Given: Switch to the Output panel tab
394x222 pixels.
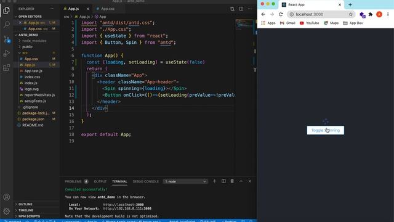Looking at the screenshot, I should (100, 181).
